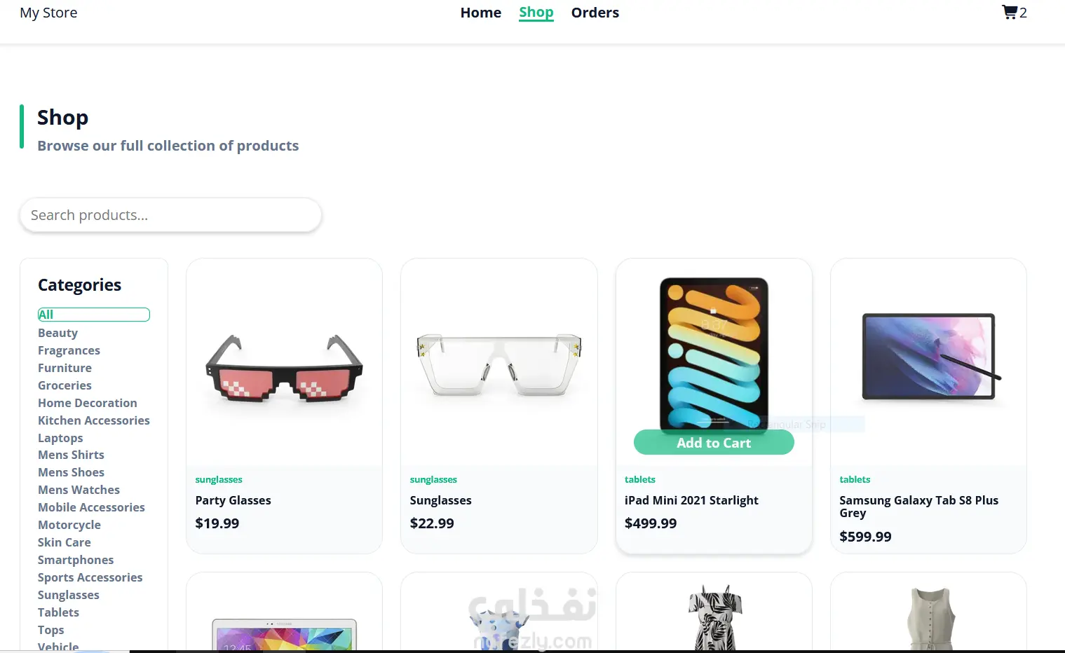Add iPad Mini 2021 Starlight to cart

point(714,443)
